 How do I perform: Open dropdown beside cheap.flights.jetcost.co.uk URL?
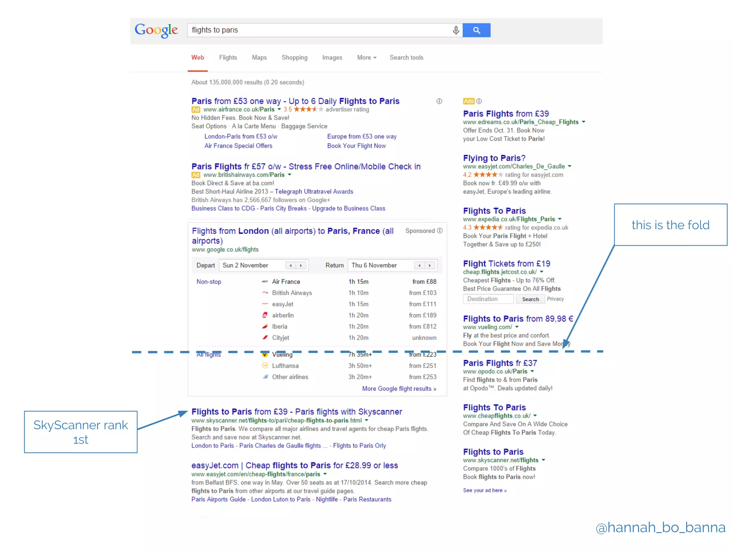(x=542, y=272)
